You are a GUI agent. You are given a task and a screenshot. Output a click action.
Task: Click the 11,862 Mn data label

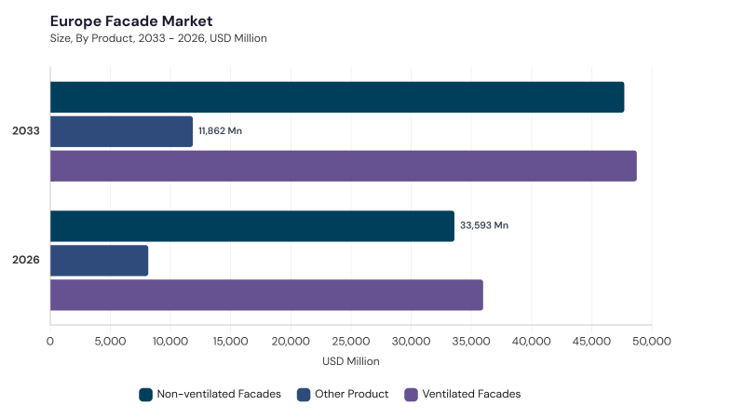click(220, 131)
